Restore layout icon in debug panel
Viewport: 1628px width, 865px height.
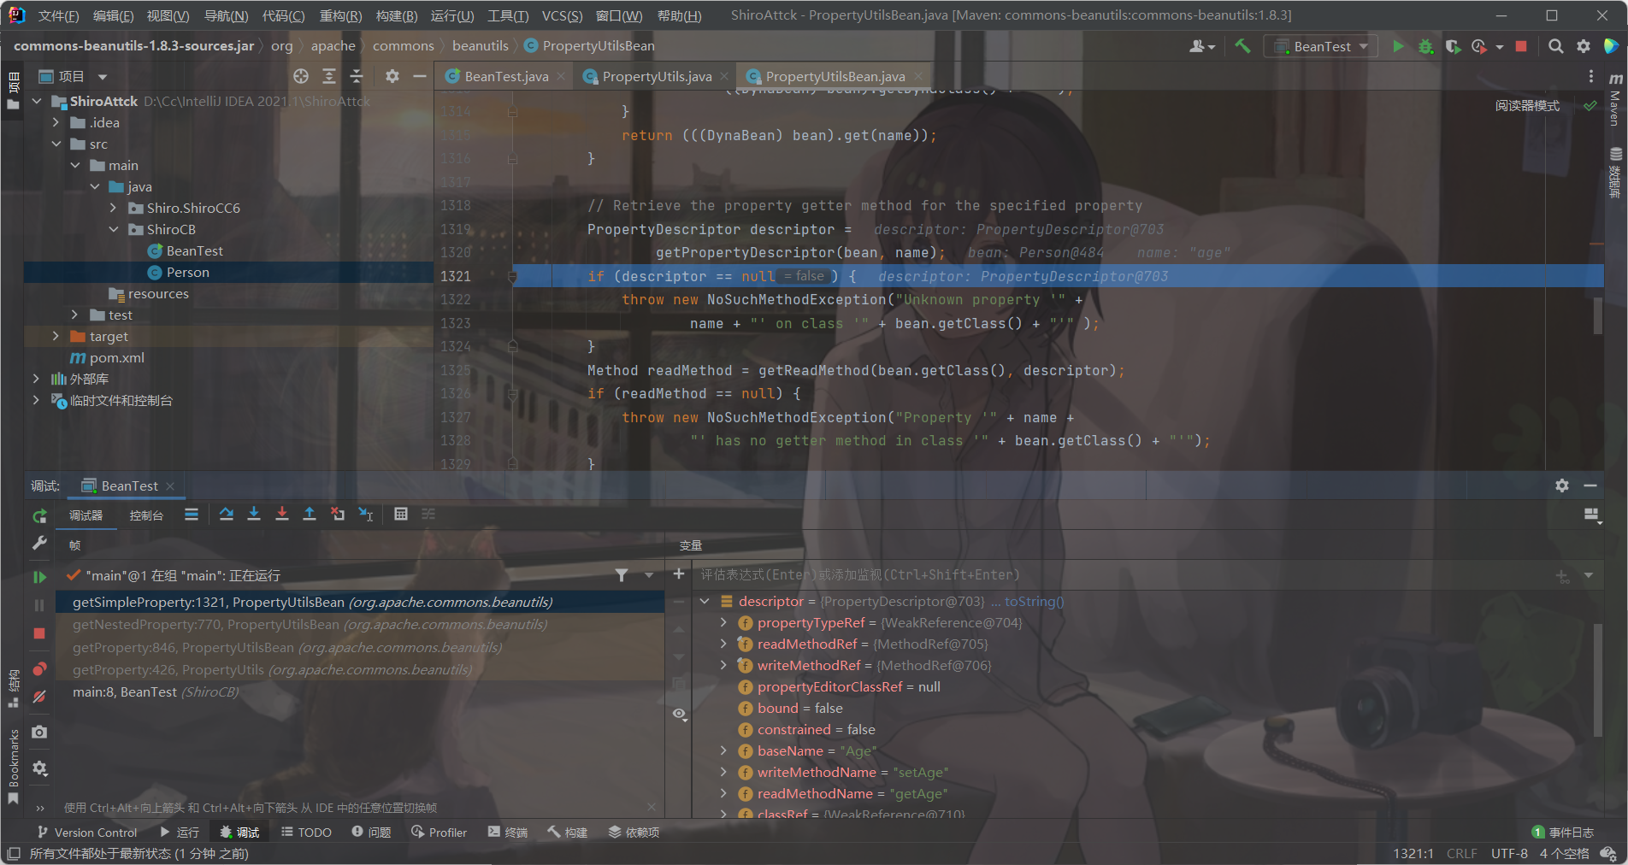(1591, 515)
